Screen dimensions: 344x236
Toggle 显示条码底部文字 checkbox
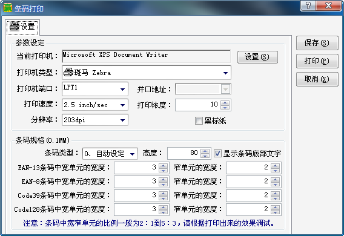click(x=217, y=153)
